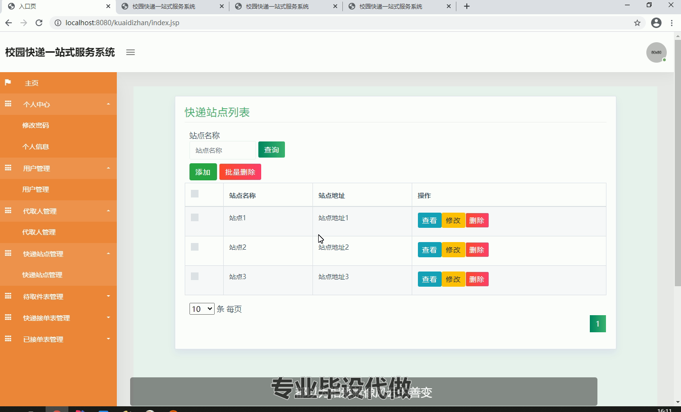This screenshot has height=412, width=681.
Task: Click the 校园快递一站式服务系统 site title
Action: point(60,52)
